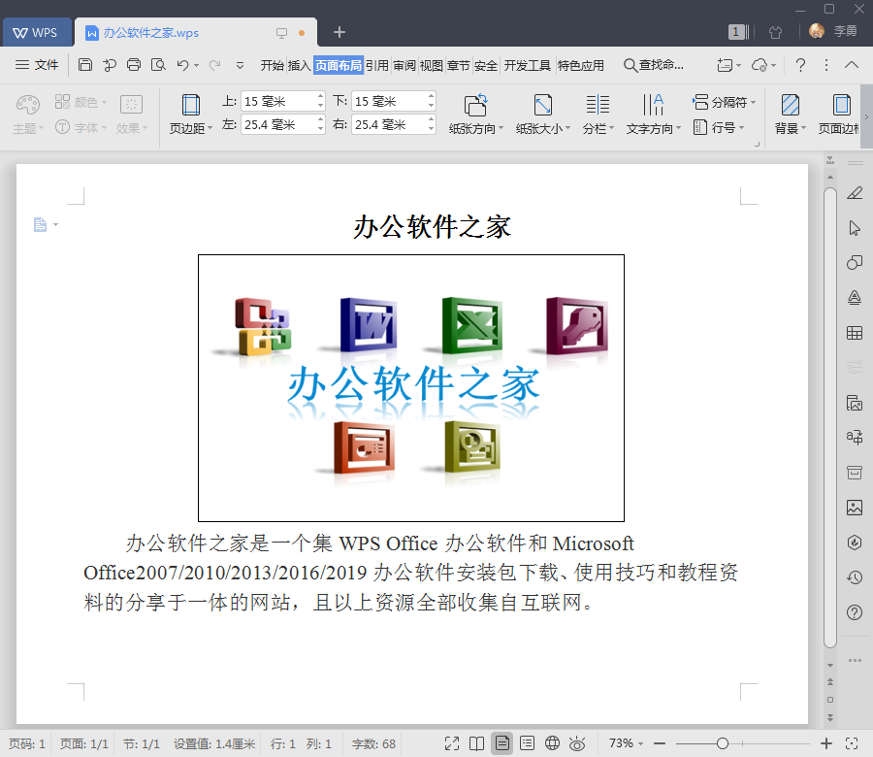The image size is (873, 757).
Task: Select the table icon in right sidebar
Action: click(x=854, y=333)
